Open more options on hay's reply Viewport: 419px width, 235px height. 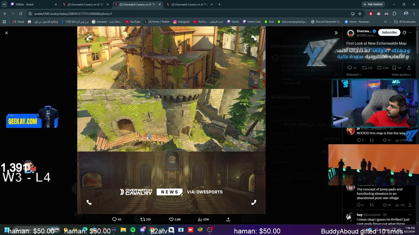410,215
